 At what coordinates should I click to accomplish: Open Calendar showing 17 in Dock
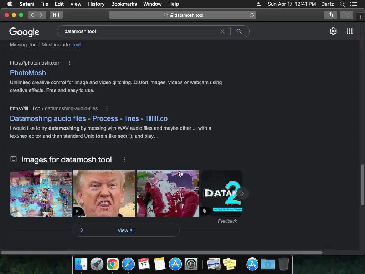click(144, 264)
